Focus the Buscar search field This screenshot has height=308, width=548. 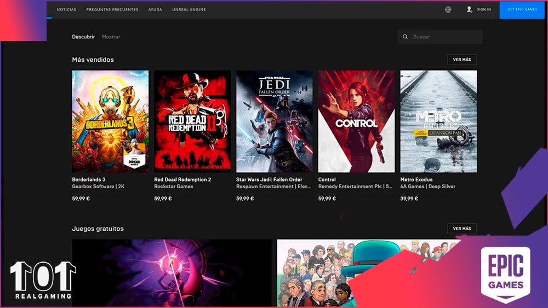pos(439,37)
